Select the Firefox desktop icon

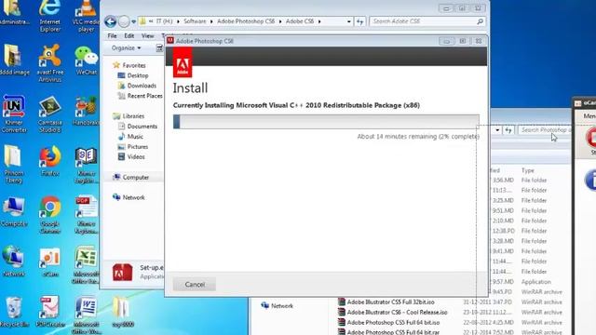click(49, 161)
